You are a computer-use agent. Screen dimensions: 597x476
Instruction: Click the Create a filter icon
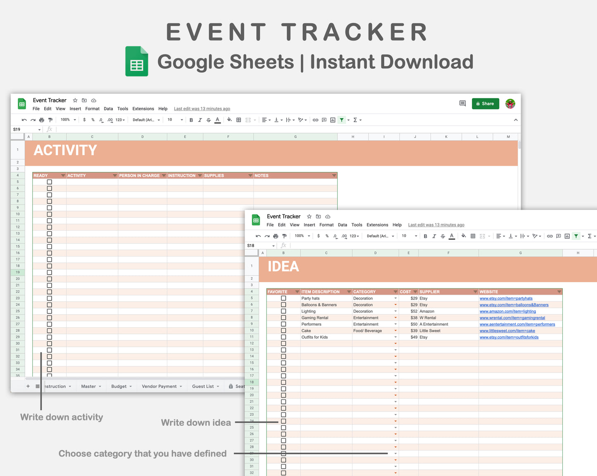point(342,120)
